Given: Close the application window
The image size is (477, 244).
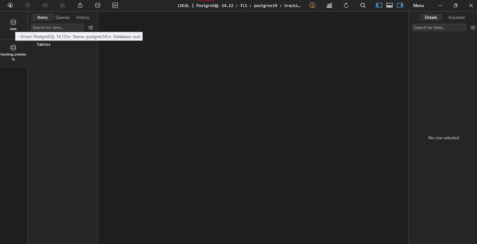Looking at the screenshot, I should click(x=471, y=5).
